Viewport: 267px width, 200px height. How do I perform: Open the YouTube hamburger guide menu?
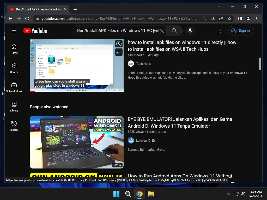tap(14, 31)
